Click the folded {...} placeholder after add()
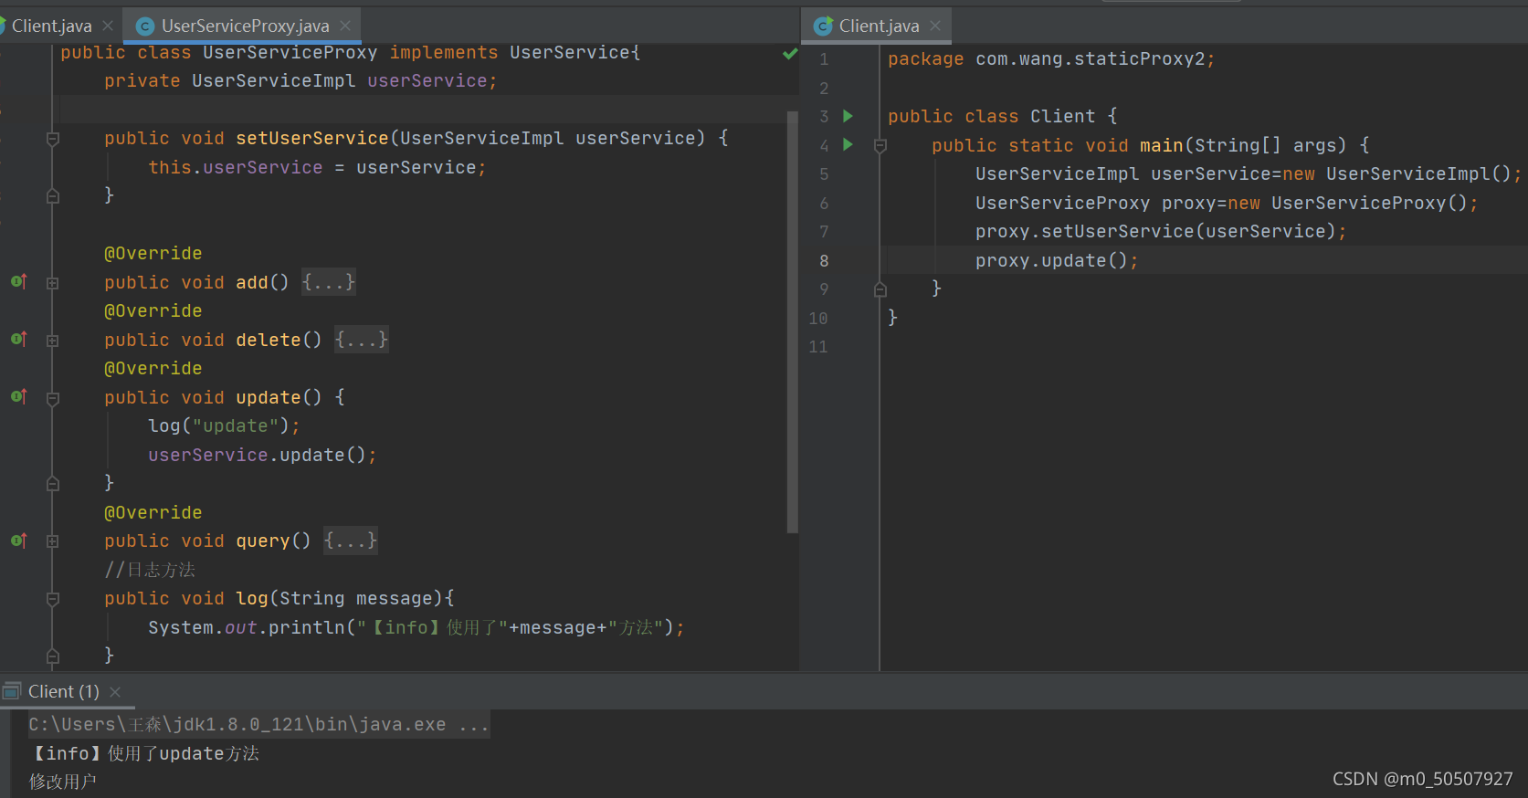 [329, 282]
